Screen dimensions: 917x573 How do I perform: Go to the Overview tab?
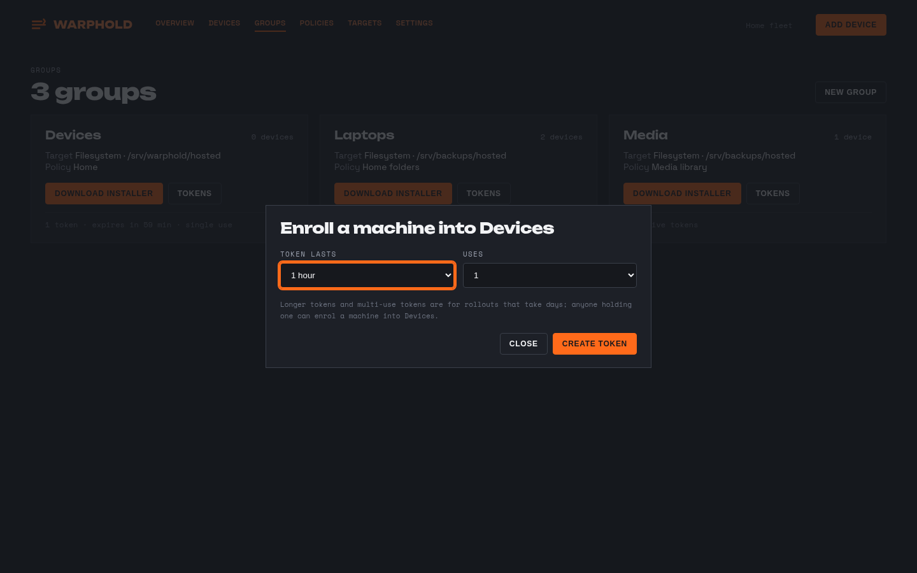[x=175, y=23]
